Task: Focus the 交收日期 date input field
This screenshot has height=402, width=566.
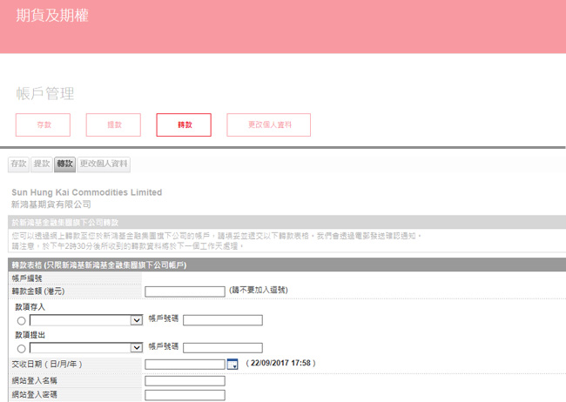Action: click(x=185, y=364)
